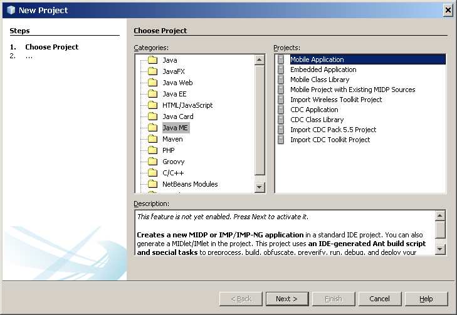Select the PHP category label
This screenshot has width=457, height=315.
click(x=169, y=150)
